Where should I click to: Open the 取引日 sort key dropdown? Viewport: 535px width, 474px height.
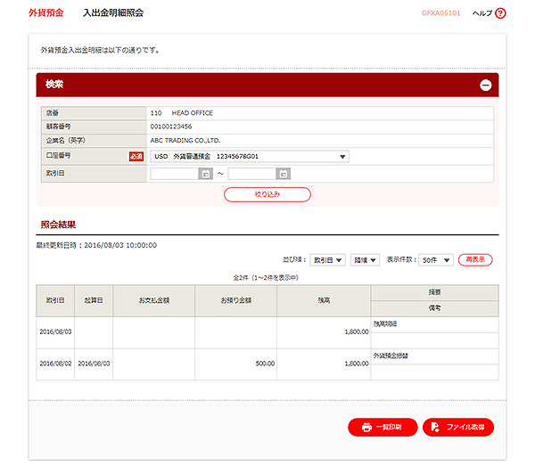[327, 260]
